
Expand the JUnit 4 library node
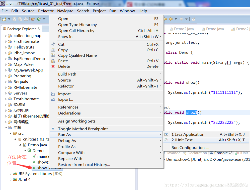pos(11,179)
